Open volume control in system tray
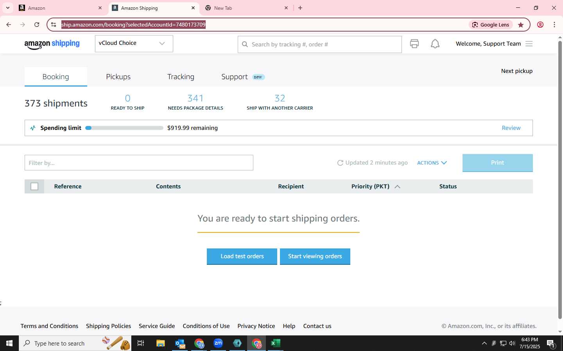The height and width of the screenshot is (351, 563). pos(512,343)
